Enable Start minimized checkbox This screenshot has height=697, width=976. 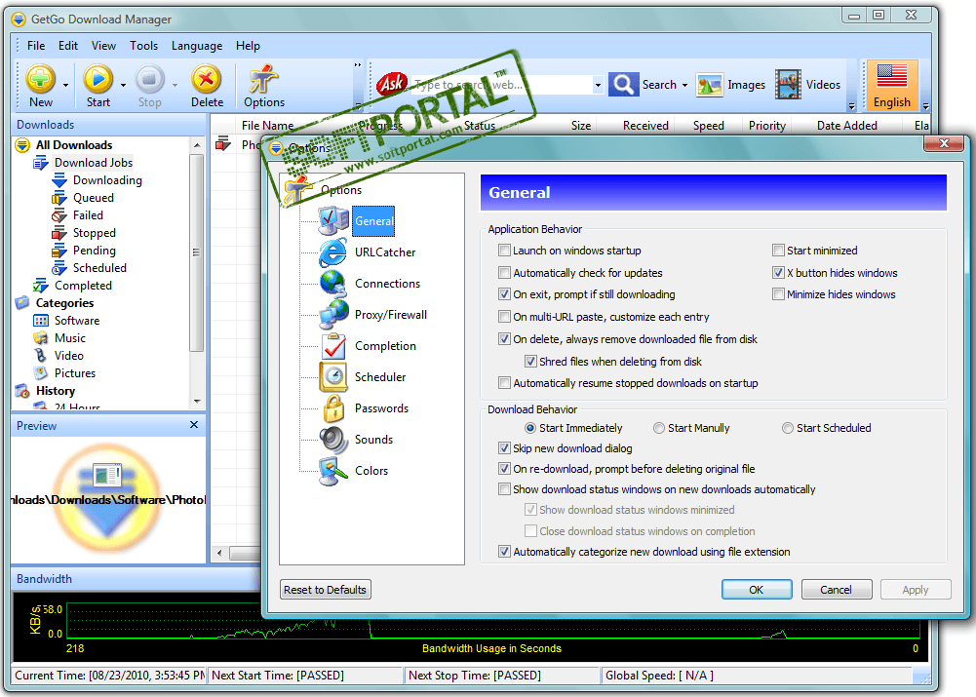click(778, 251)
